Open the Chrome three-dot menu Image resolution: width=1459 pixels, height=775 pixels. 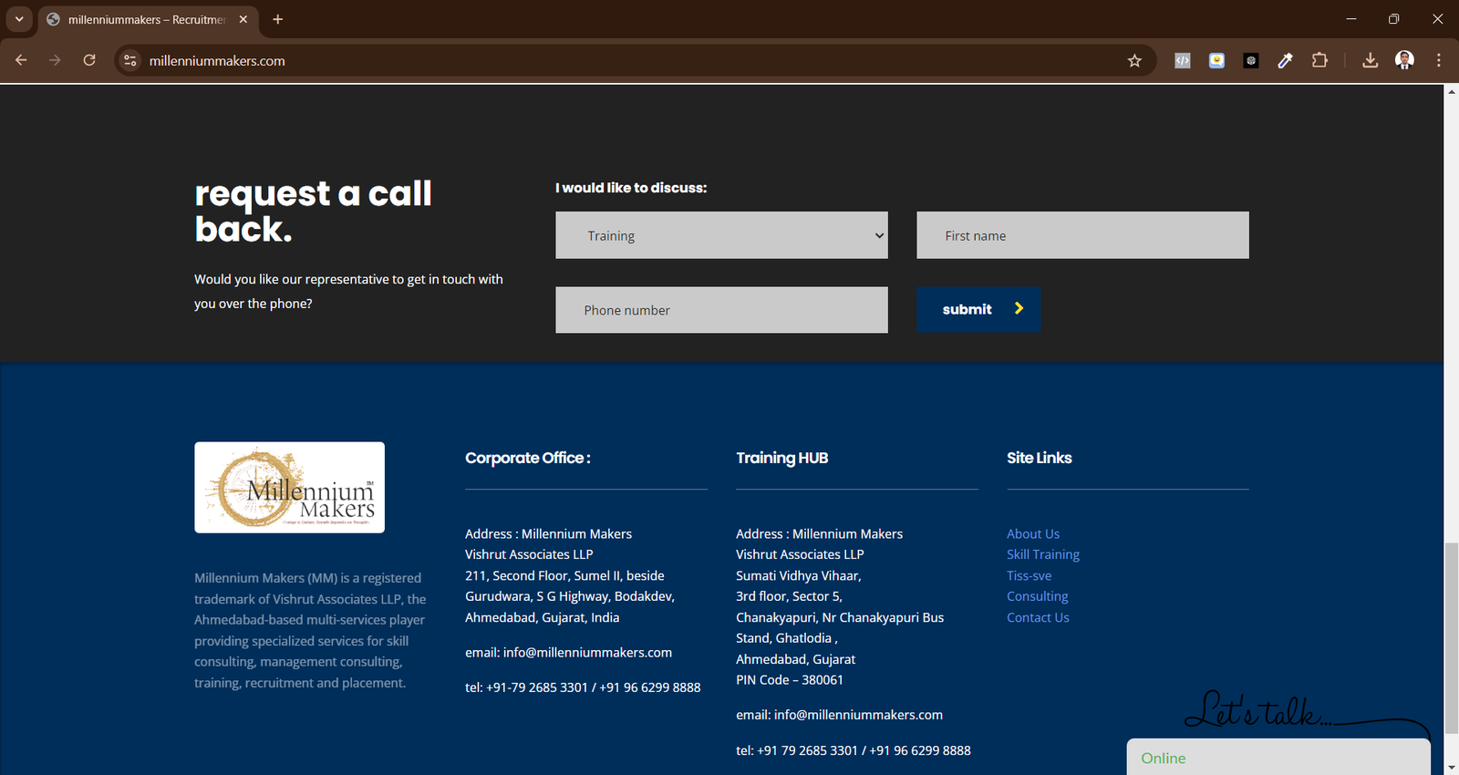tap(1439, 61)
